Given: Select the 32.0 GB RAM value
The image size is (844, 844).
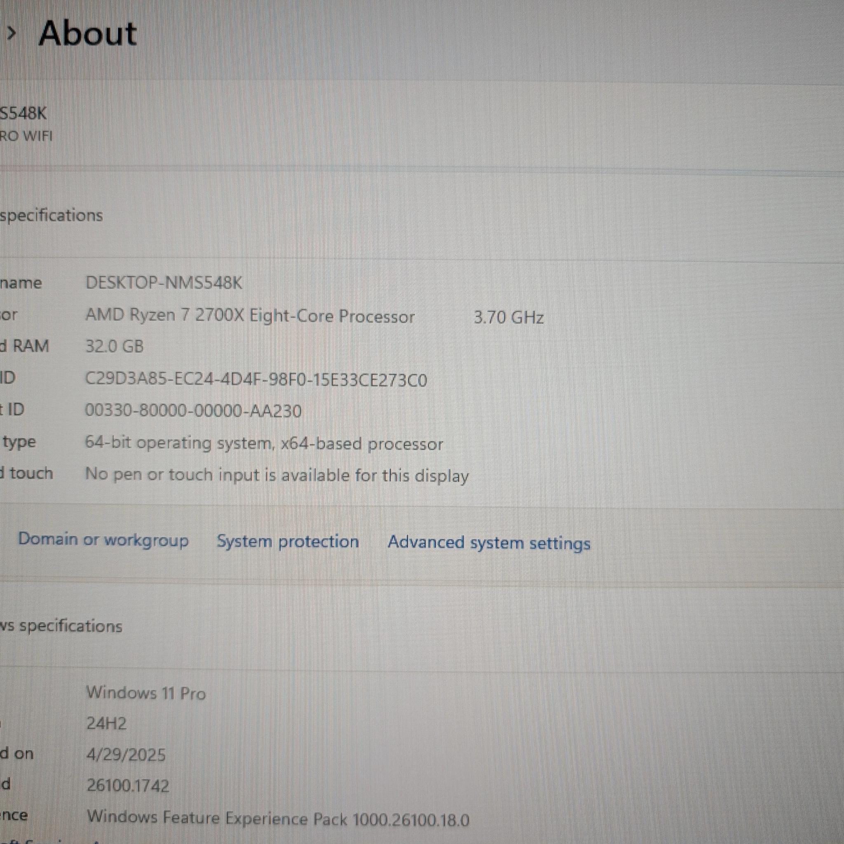Looking at the screenshot, I should tap(115, 347).
